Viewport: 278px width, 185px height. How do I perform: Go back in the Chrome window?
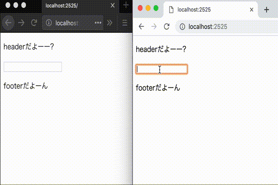(x=141, y=27)
